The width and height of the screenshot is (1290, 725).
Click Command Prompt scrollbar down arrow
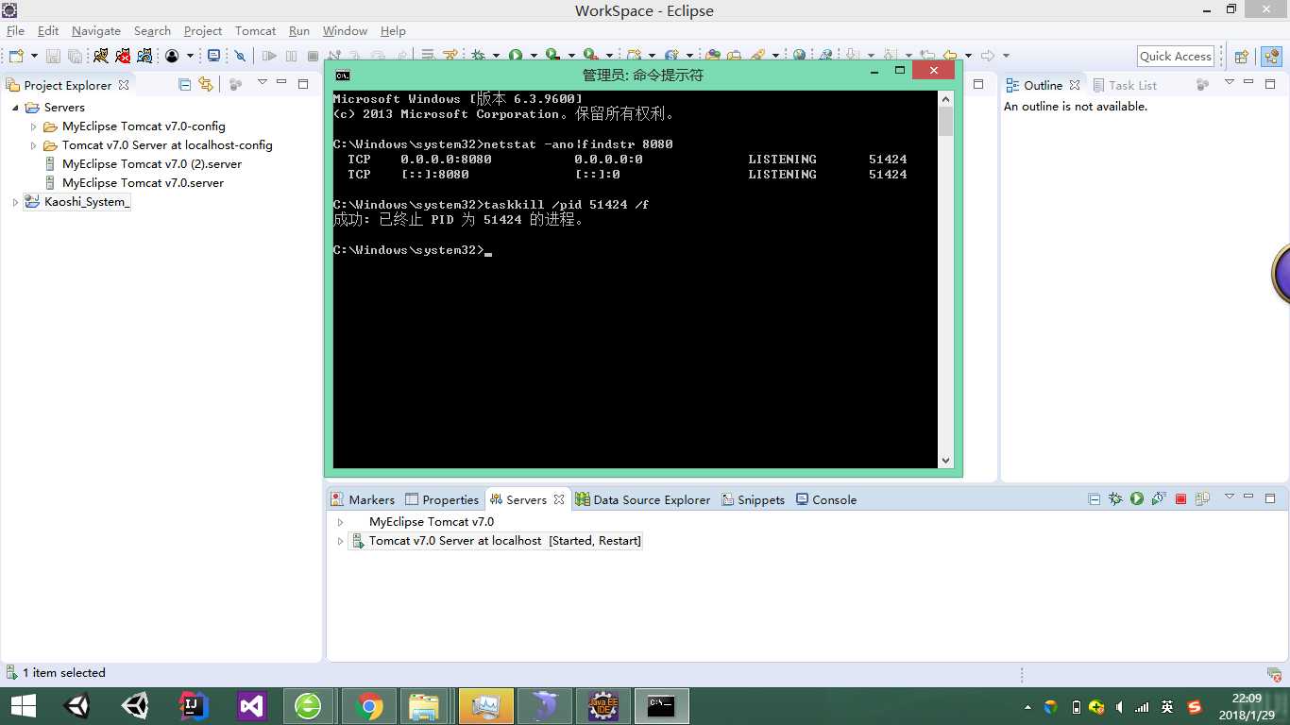(945, 461)
